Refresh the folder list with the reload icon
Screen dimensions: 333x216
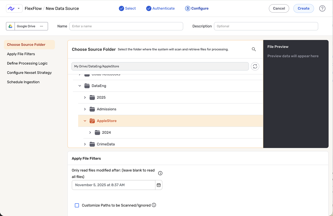(x=255, y=66)
